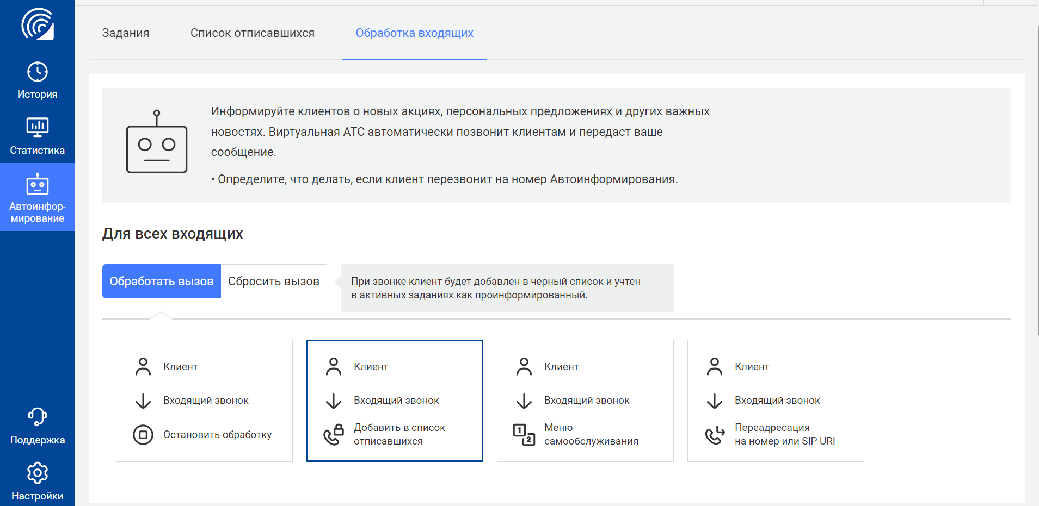Open Статистика in the sidebar
The width and height of the screenshot is (1039, 506).
(38, 136)
